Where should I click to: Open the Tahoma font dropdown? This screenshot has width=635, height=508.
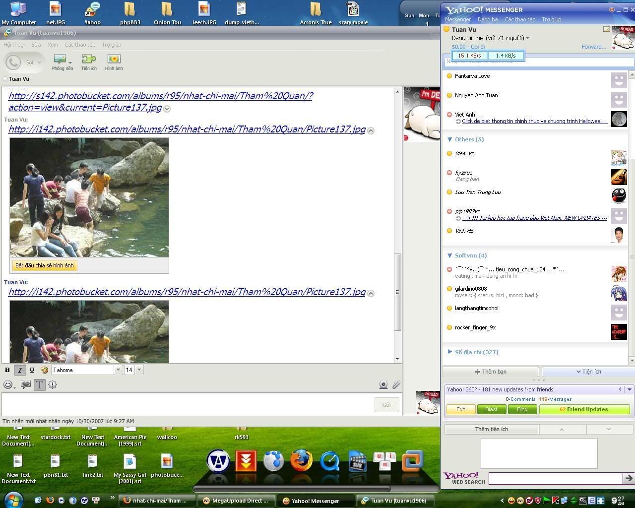118,370
